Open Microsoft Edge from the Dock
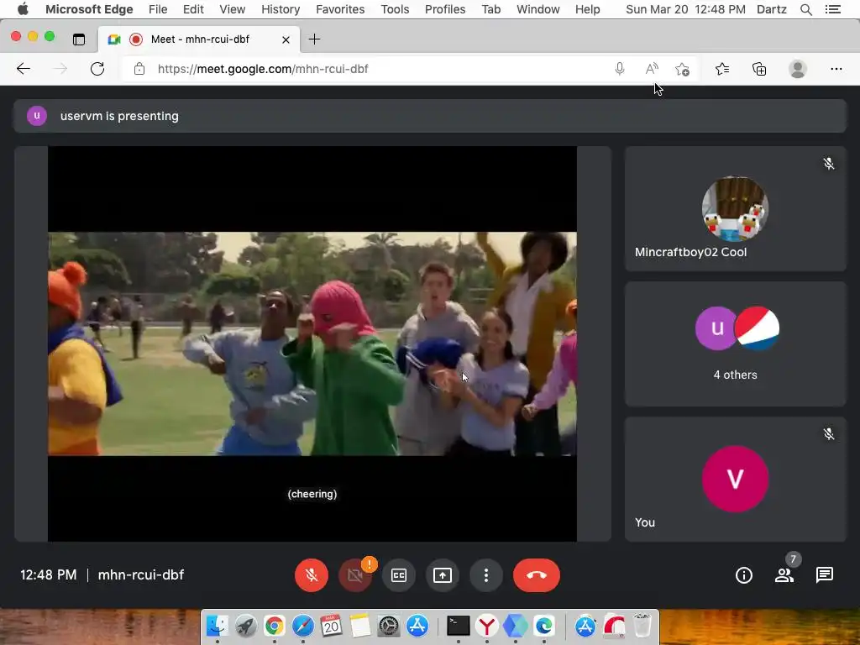Viewport: 860px width, 645px height. [543, 625]
